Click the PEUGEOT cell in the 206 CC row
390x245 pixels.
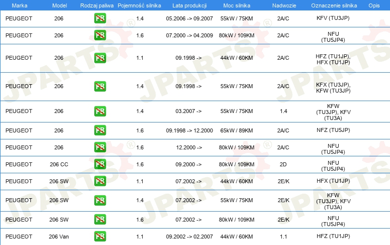[x=19, y=164]
